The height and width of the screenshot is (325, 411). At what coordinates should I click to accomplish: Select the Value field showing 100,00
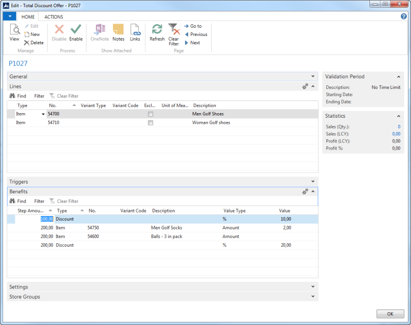(47, 219)
